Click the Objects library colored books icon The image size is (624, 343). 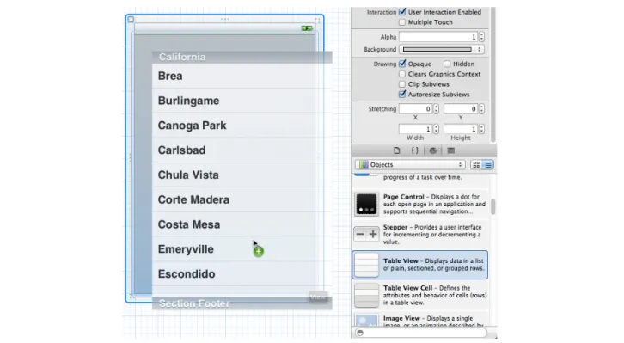363,165
